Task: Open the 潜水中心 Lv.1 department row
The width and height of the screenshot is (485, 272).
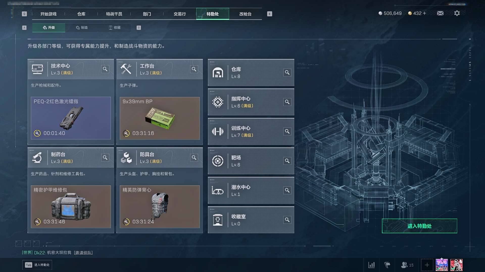Action: tap(251, 190)
